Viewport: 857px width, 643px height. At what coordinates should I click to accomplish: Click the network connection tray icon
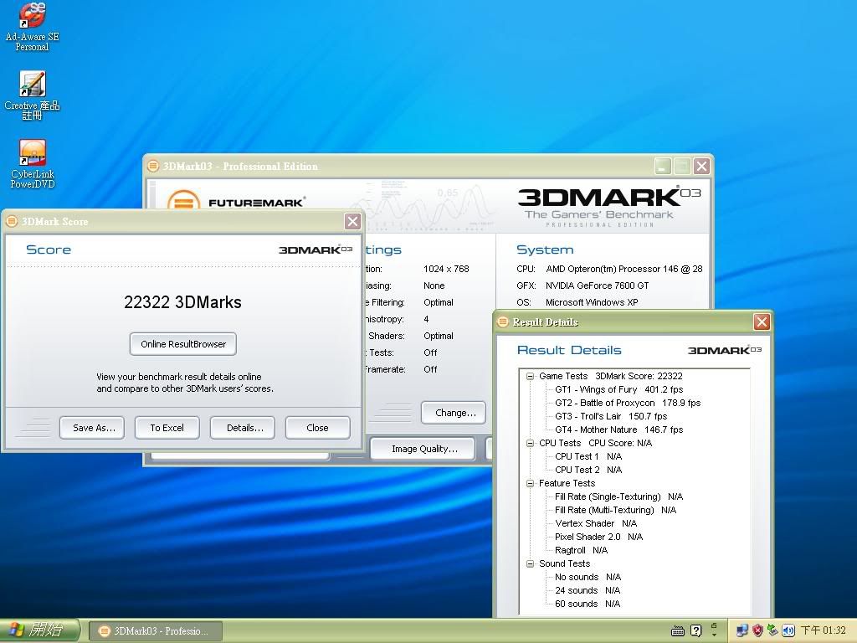point(742,630)
